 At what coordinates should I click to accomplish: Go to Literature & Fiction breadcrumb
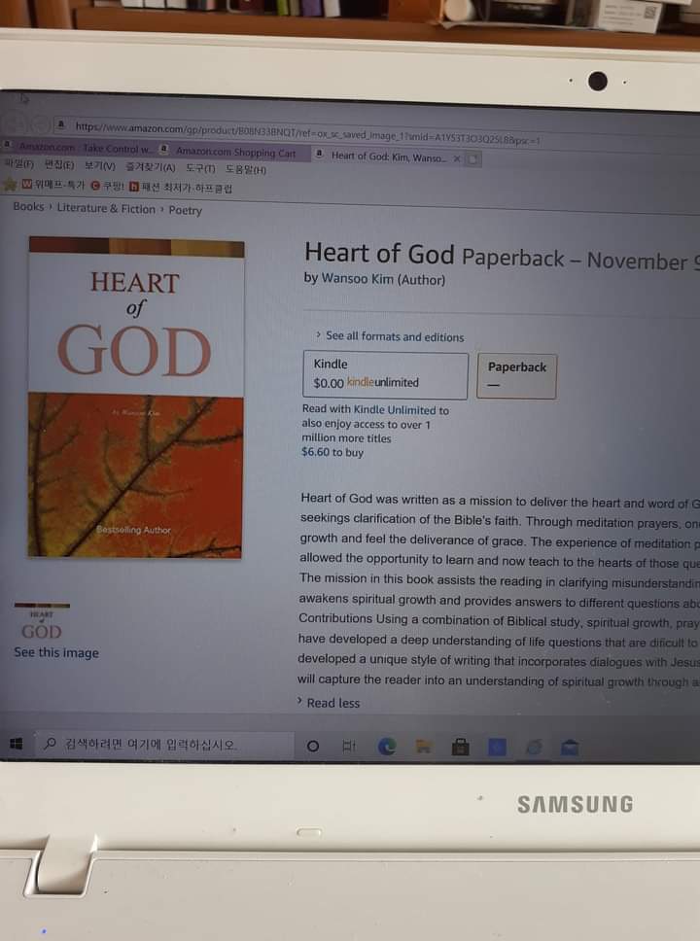tap(106, 208)
